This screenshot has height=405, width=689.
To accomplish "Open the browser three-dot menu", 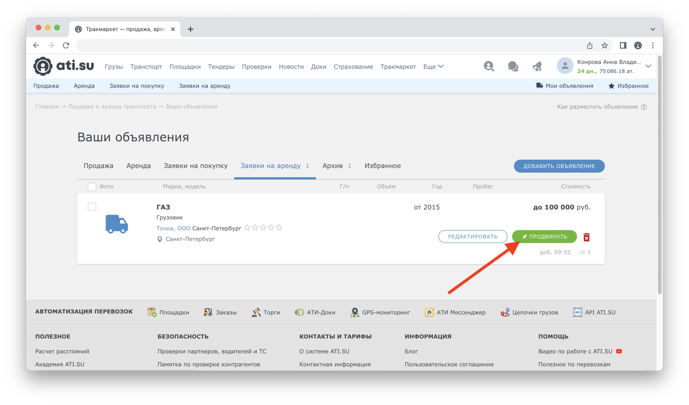I will [652, 46].
